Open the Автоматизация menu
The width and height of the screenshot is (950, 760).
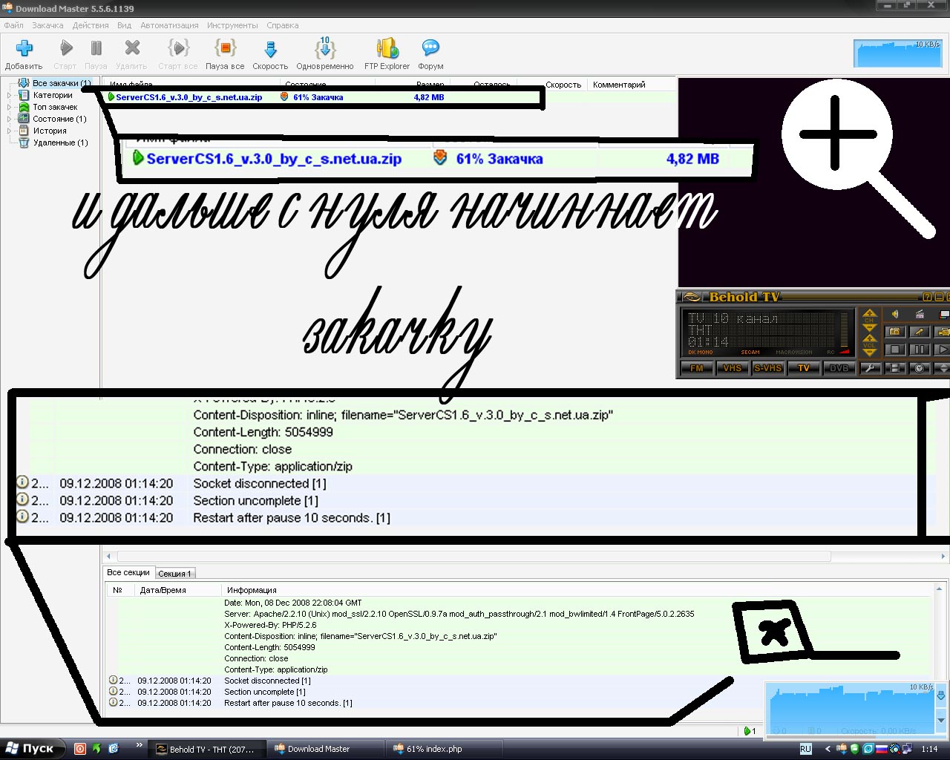169,25
